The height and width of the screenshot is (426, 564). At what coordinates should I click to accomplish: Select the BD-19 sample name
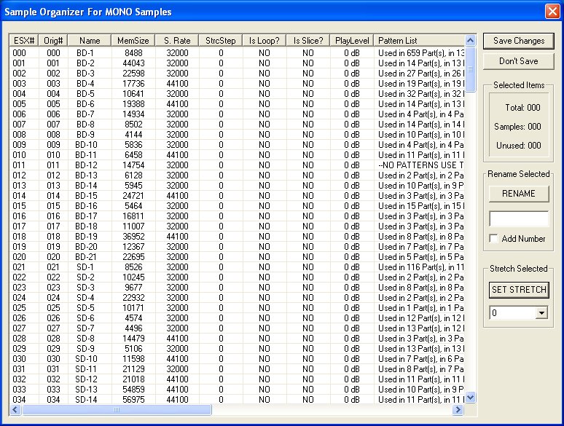click(86, 237)
